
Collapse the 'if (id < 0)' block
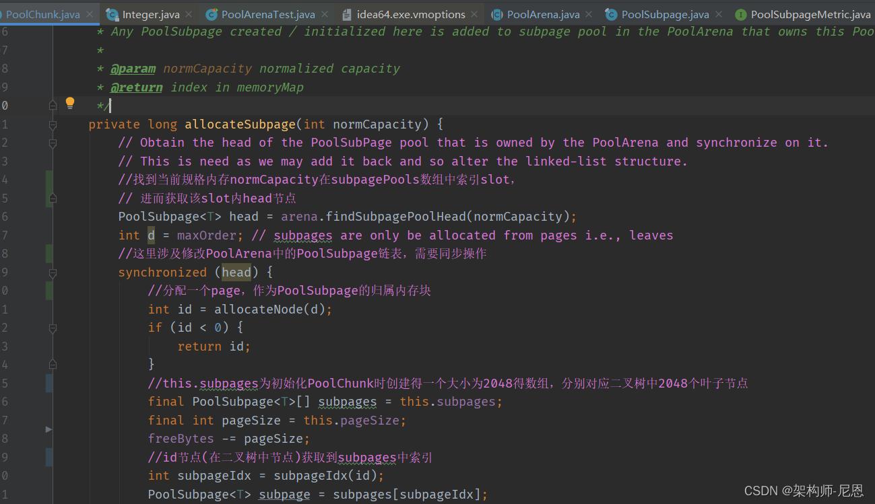tap(53, 328)
